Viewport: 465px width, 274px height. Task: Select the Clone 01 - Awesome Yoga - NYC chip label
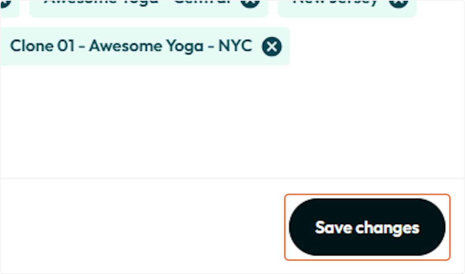click(131, 46)
